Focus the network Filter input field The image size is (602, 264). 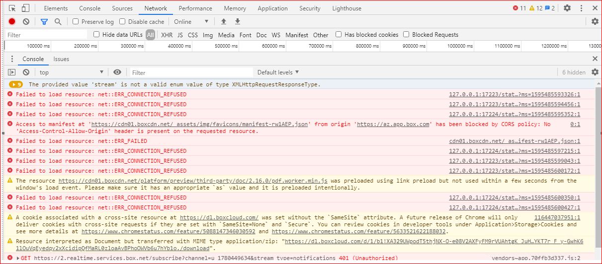(x=46, y=35)
